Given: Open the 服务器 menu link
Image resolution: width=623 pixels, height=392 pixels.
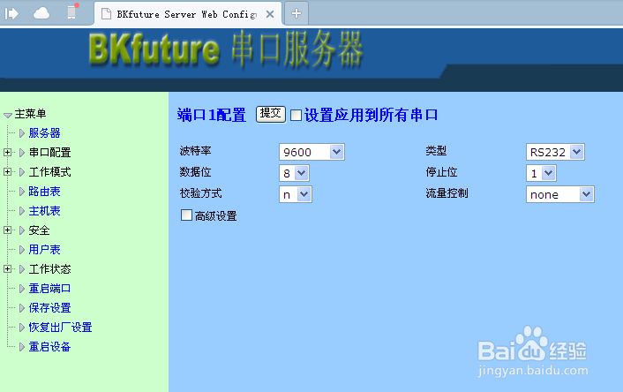Looking at the screenshot, I should (44, 133).
